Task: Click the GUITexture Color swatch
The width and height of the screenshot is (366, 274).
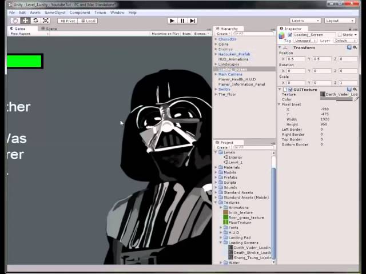Action: [x=336, y=99]
